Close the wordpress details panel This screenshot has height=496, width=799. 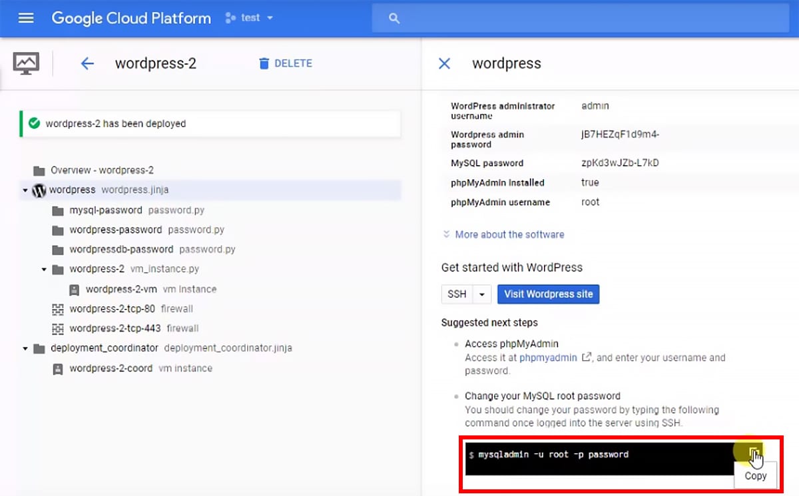point(444,64)
